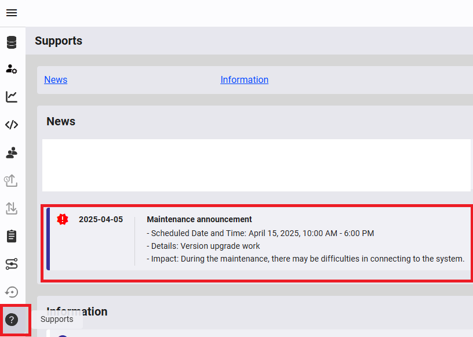Screen dimensions: 473x337
Task: Click the scheduled upload icon
Action: [12, 180]
